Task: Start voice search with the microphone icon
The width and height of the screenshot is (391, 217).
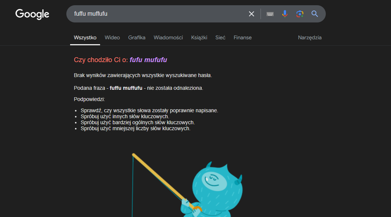Action: click(x=285, y=14)
